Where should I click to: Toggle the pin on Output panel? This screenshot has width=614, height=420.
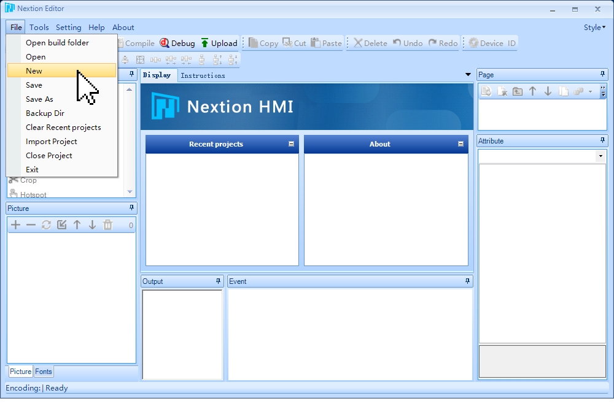(218, 281)
